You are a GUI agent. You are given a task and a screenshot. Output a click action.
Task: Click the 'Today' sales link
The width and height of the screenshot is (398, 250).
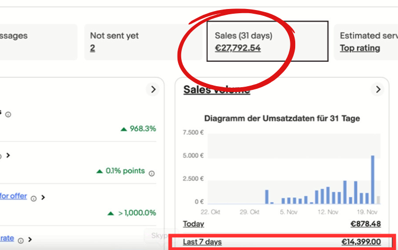(x=193, y=224)
